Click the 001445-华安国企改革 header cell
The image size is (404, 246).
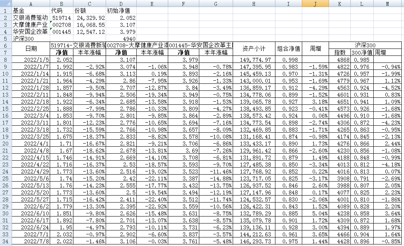point(200,45)
